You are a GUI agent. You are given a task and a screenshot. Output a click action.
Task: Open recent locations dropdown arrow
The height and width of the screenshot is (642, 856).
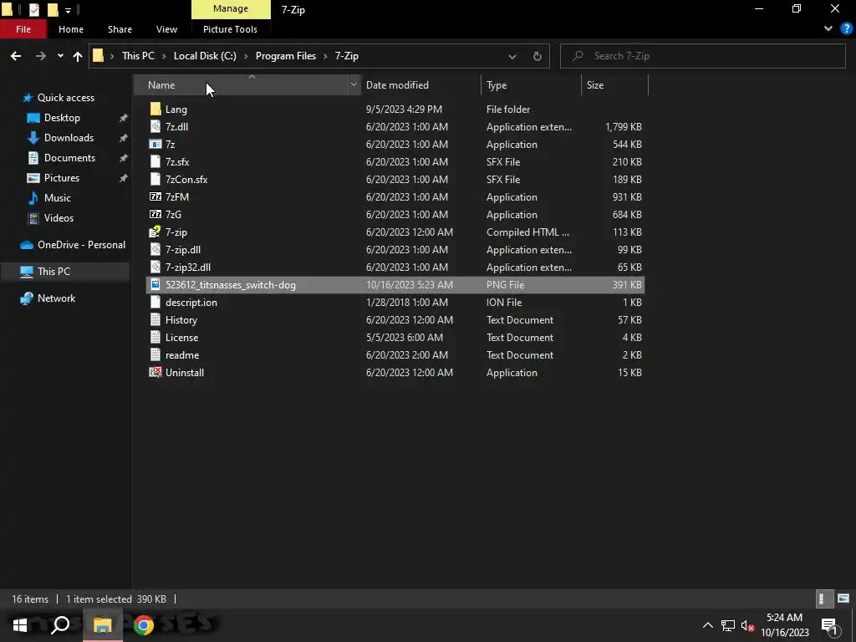click(x=60, y=56)
